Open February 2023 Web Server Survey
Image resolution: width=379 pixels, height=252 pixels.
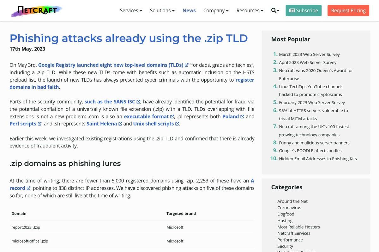[x=312, y=102]
